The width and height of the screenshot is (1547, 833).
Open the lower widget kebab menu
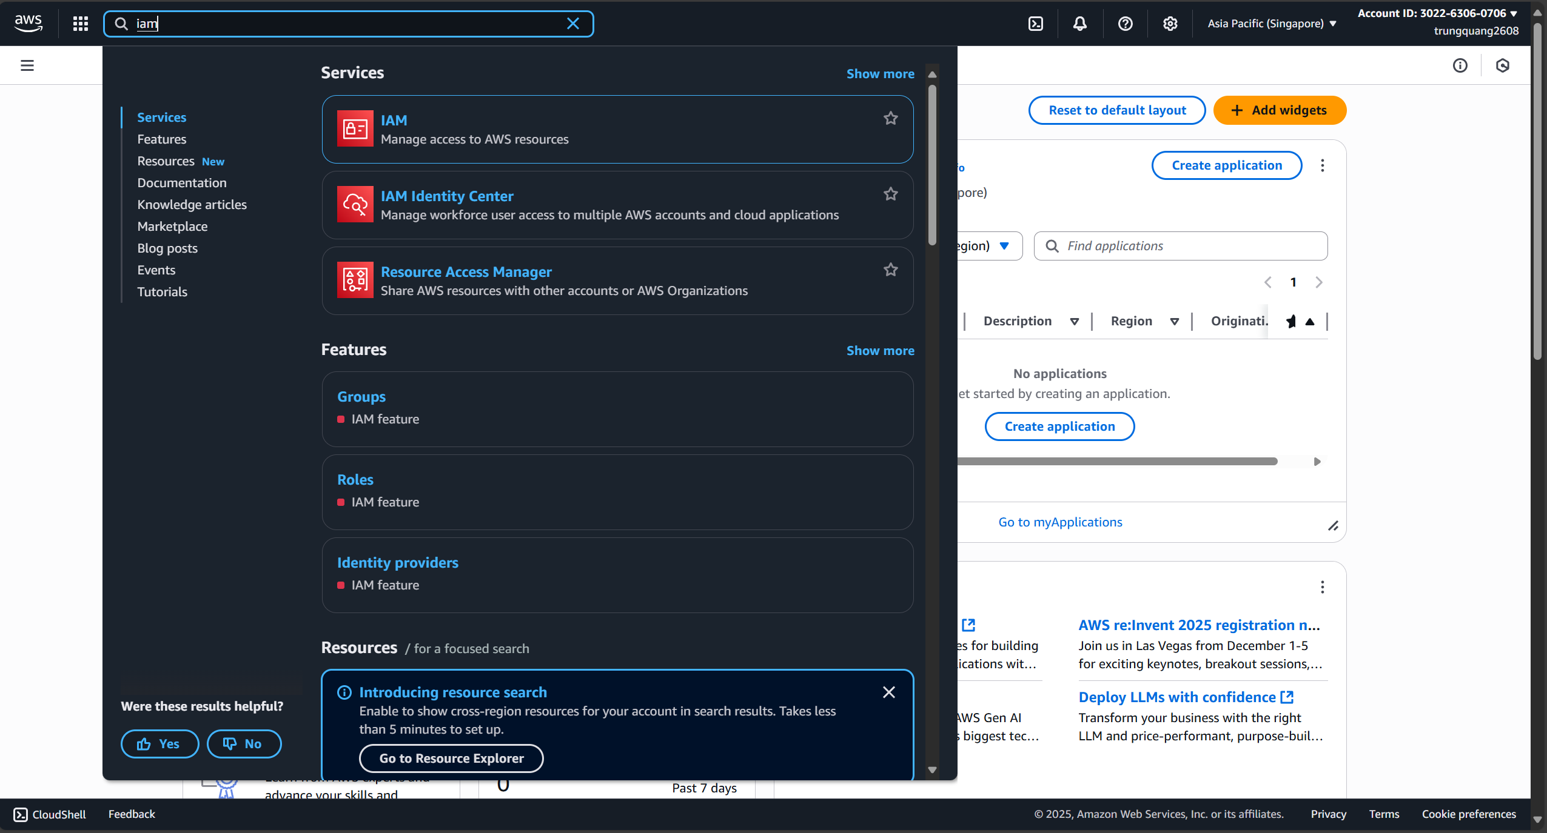point(1322,587)
